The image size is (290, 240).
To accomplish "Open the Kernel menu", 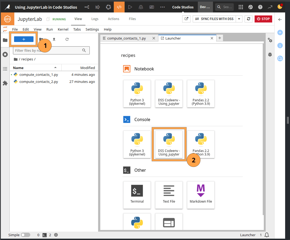I will 63,29.
